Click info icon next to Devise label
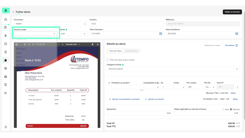Screen dimensions: 245x138 tap(66, 30)
